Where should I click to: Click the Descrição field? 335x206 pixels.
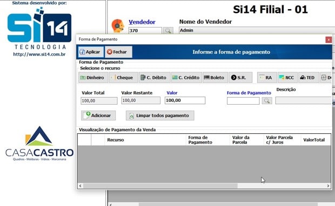coord(303,100)
